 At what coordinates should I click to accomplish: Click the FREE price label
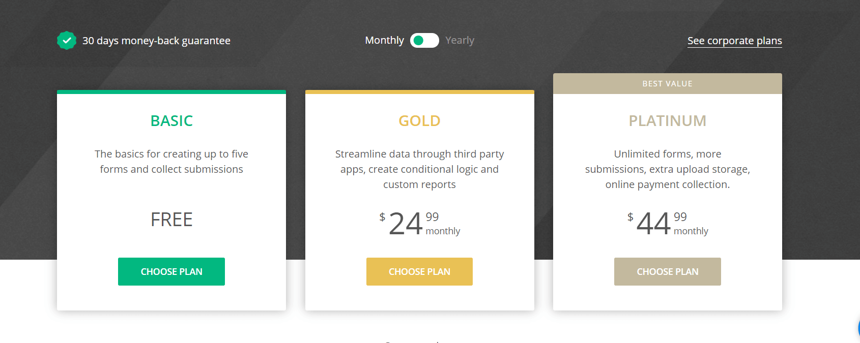coord(171,220)
